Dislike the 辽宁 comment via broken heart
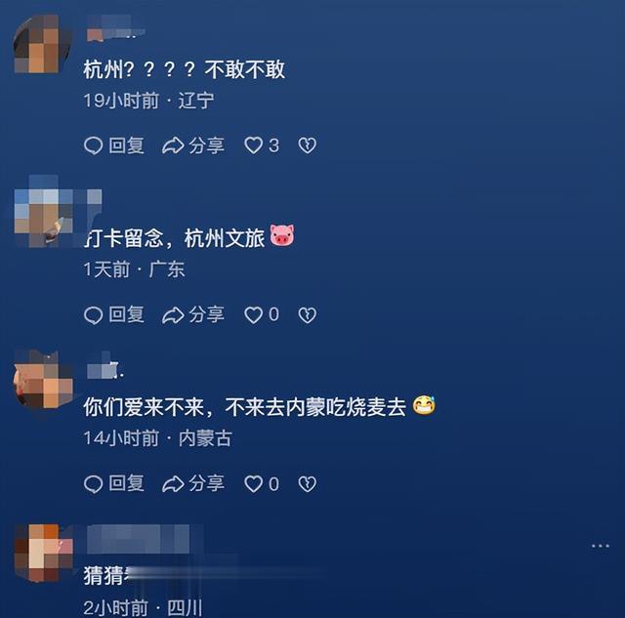The image size is (625, 618). (308, 145)
